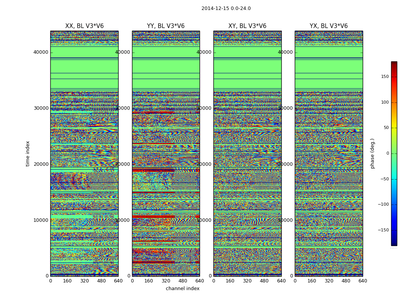Click the 'phase (deg.)' colorbar label

pos(373,153)
